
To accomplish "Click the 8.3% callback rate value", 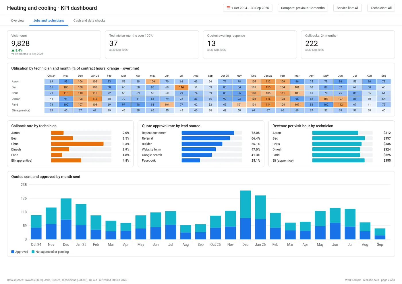I will 126,144.
